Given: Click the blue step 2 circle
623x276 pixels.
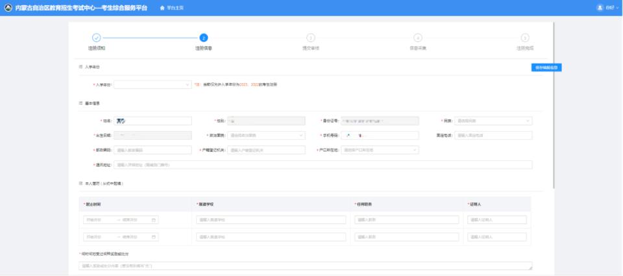Looking at the screenshot, I should pyautogui.click(x=203, y=38).
